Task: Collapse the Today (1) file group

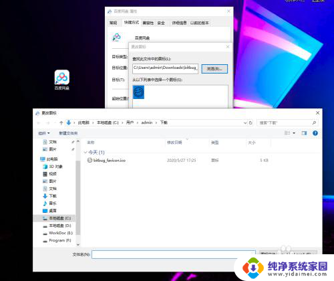Action: [x=86, y=153]
